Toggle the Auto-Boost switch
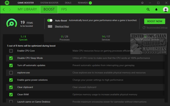This screenshot has height=106, width=170. coord(50,20)
